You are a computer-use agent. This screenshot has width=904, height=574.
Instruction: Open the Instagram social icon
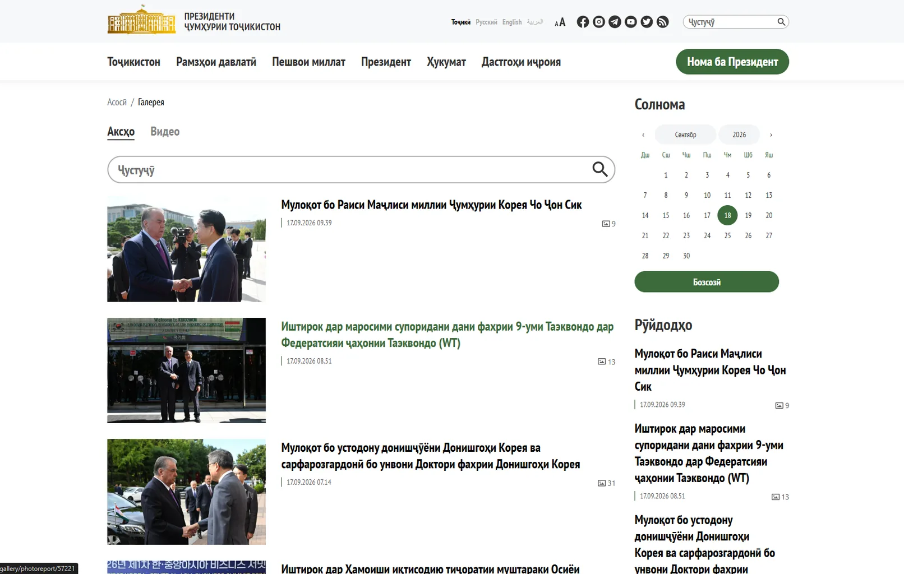(x=599, y=22)
